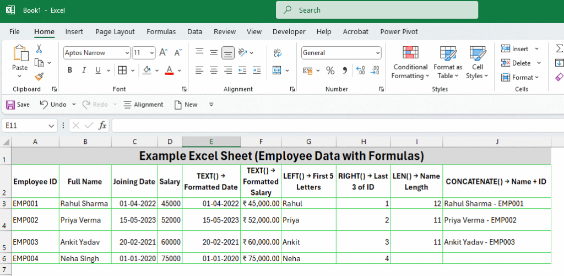Click the Search box in title bar
Screen dimensions: 564x276
pos(377,10)
